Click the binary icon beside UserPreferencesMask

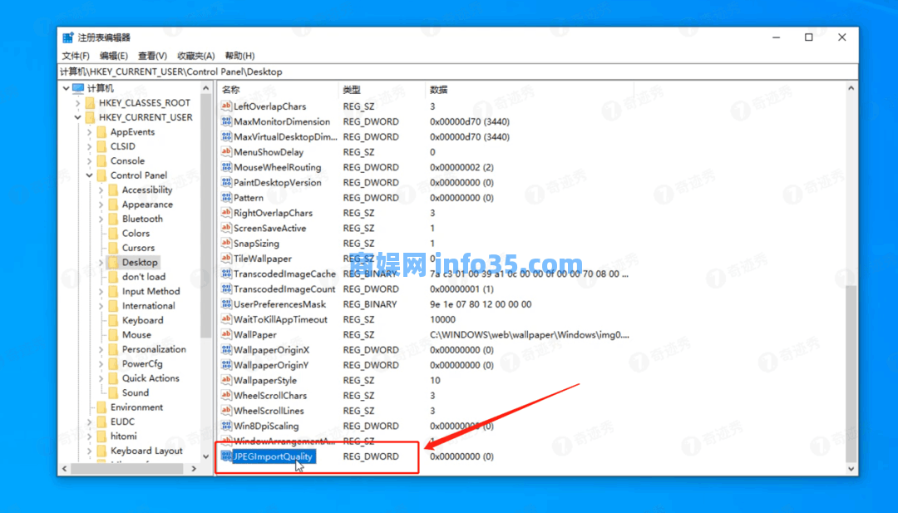pos(225,303)
